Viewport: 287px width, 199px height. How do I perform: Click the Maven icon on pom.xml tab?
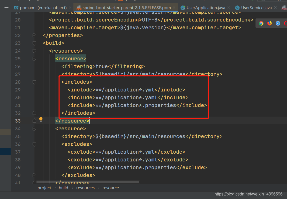(16, 8)
